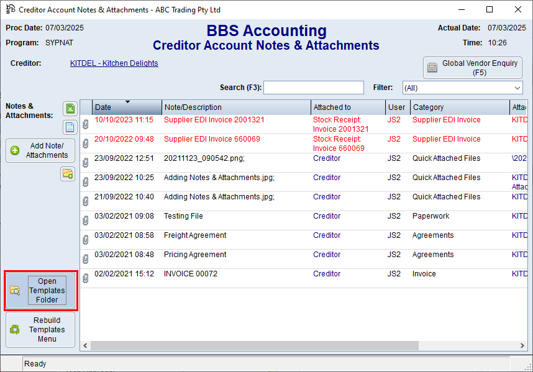Click Rebuild Templates Menu button

[40, 330]
